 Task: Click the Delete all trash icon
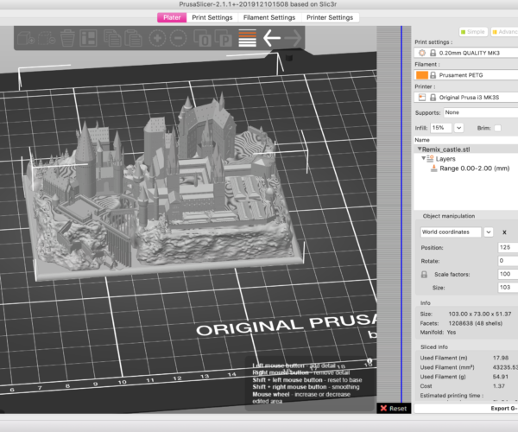[67, 38]
